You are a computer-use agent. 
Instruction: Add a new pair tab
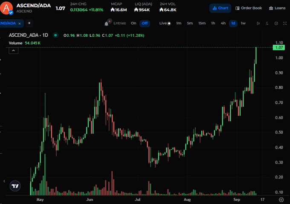click(29, 23)
